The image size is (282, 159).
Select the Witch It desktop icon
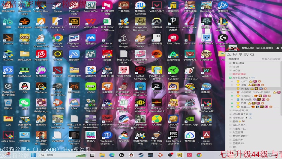(x=206, y=72)
